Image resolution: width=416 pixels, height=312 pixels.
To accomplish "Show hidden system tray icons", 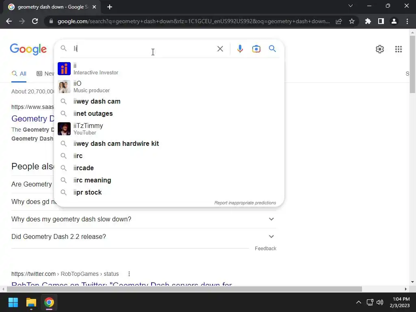I will pos(358,302).
